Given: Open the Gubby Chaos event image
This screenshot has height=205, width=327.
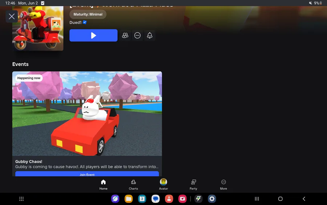Looking at the screenshot, I should 87,114.
